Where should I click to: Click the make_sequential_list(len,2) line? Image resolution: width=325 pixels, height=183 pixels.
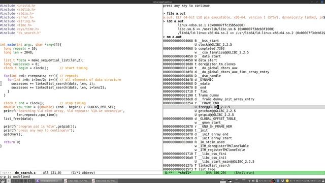(x=44, y=60)
